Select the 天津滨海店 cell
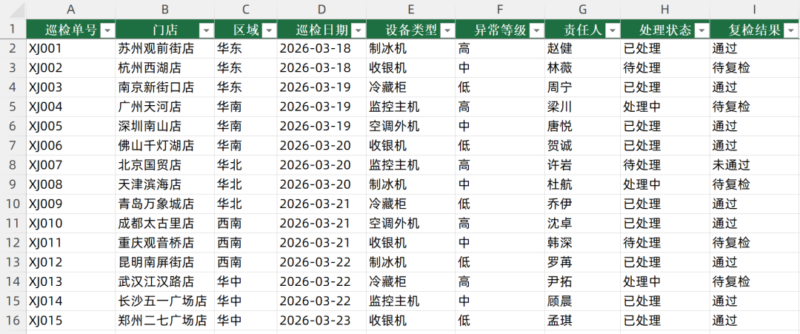 [x=164, y=184]
